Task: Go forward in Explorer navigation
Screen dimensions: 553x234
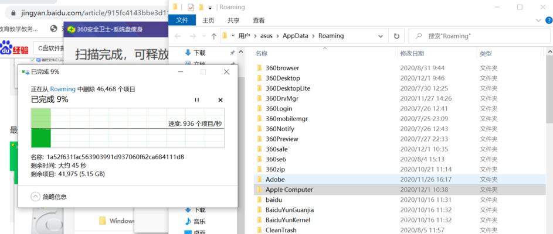Action: pyautogui.click(x=192, y=36)
